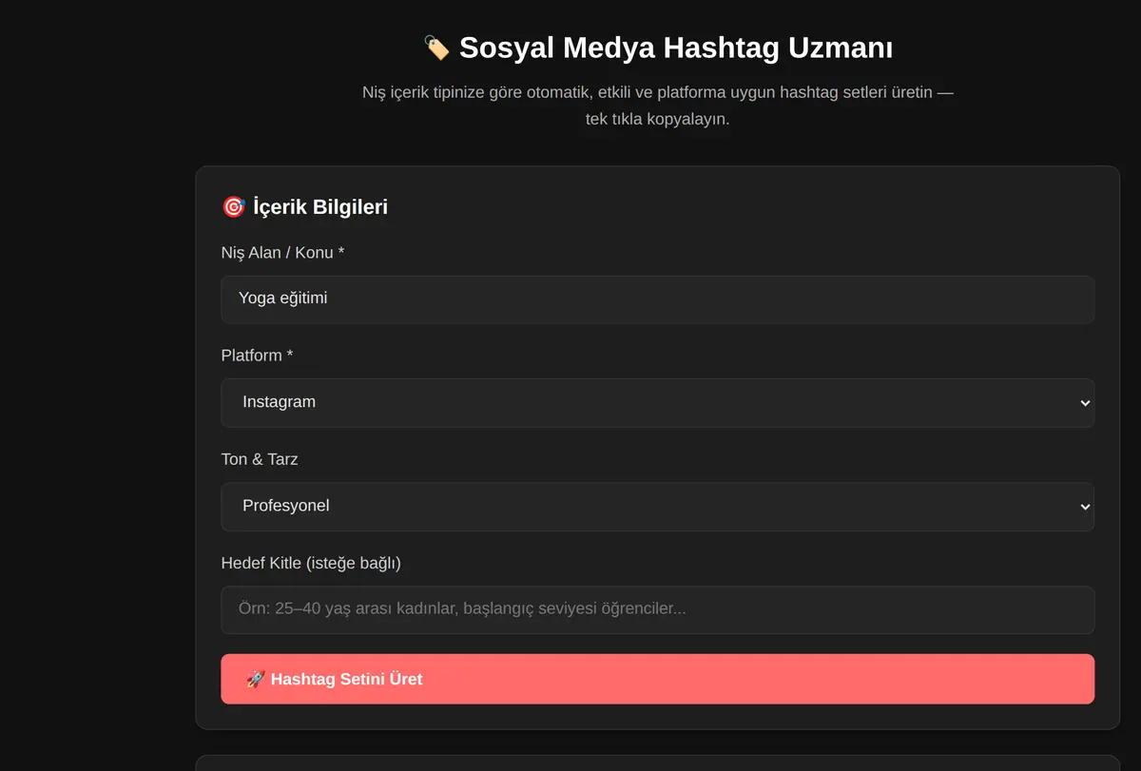1141x771 pixels.
Task: Open the Platform dropdown showing Instagram
Action: pos(657,403)
